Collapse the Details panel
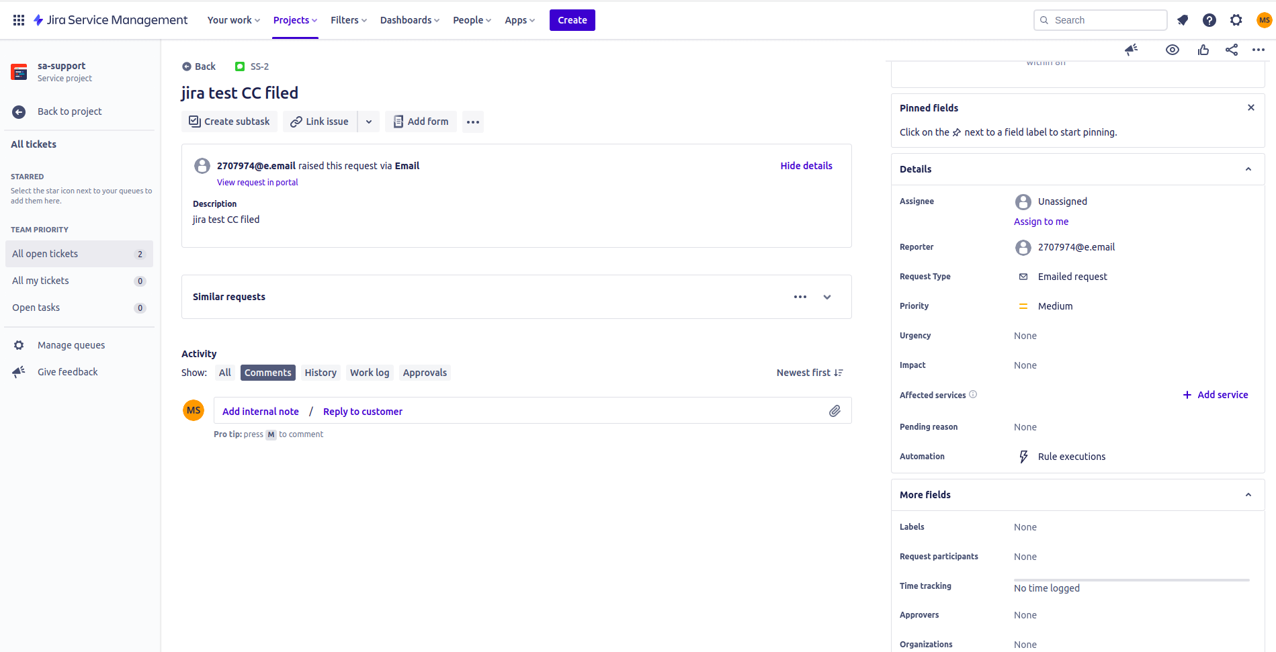Viewport: 1276px width, 652px height. click(1248, 169)
